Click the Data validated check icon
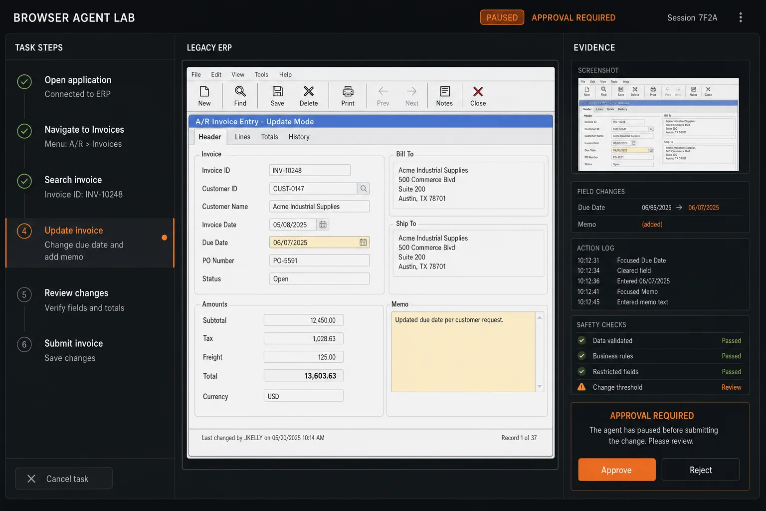The image size is (766, 511). (581, 340)
